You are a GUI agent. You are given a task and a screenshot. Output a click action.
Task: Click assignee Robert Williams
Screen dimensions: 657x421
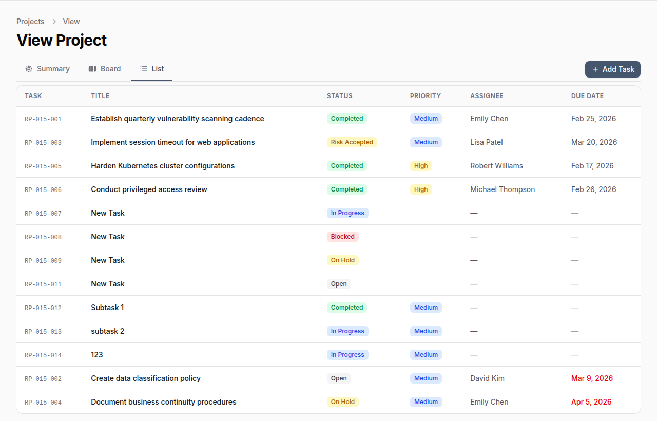pyautogui.click(x=496, y=166)
